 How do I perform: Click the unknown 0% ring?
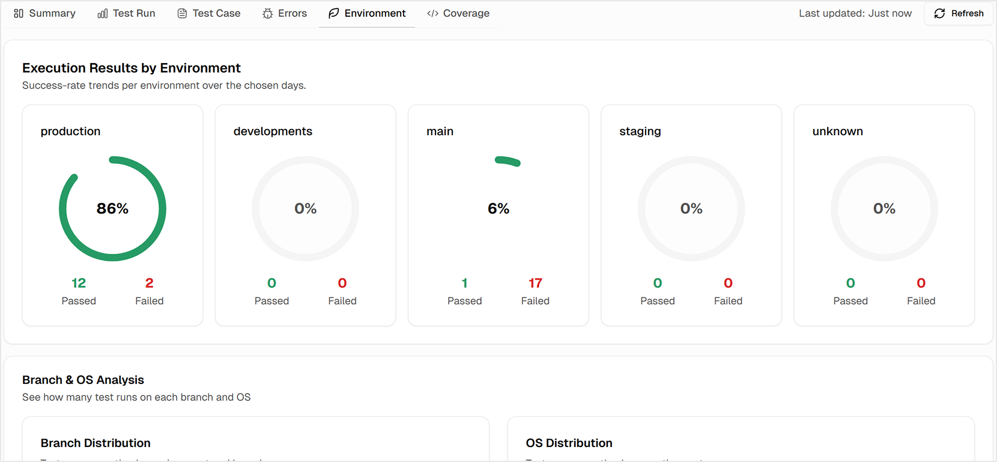(884, 209)
